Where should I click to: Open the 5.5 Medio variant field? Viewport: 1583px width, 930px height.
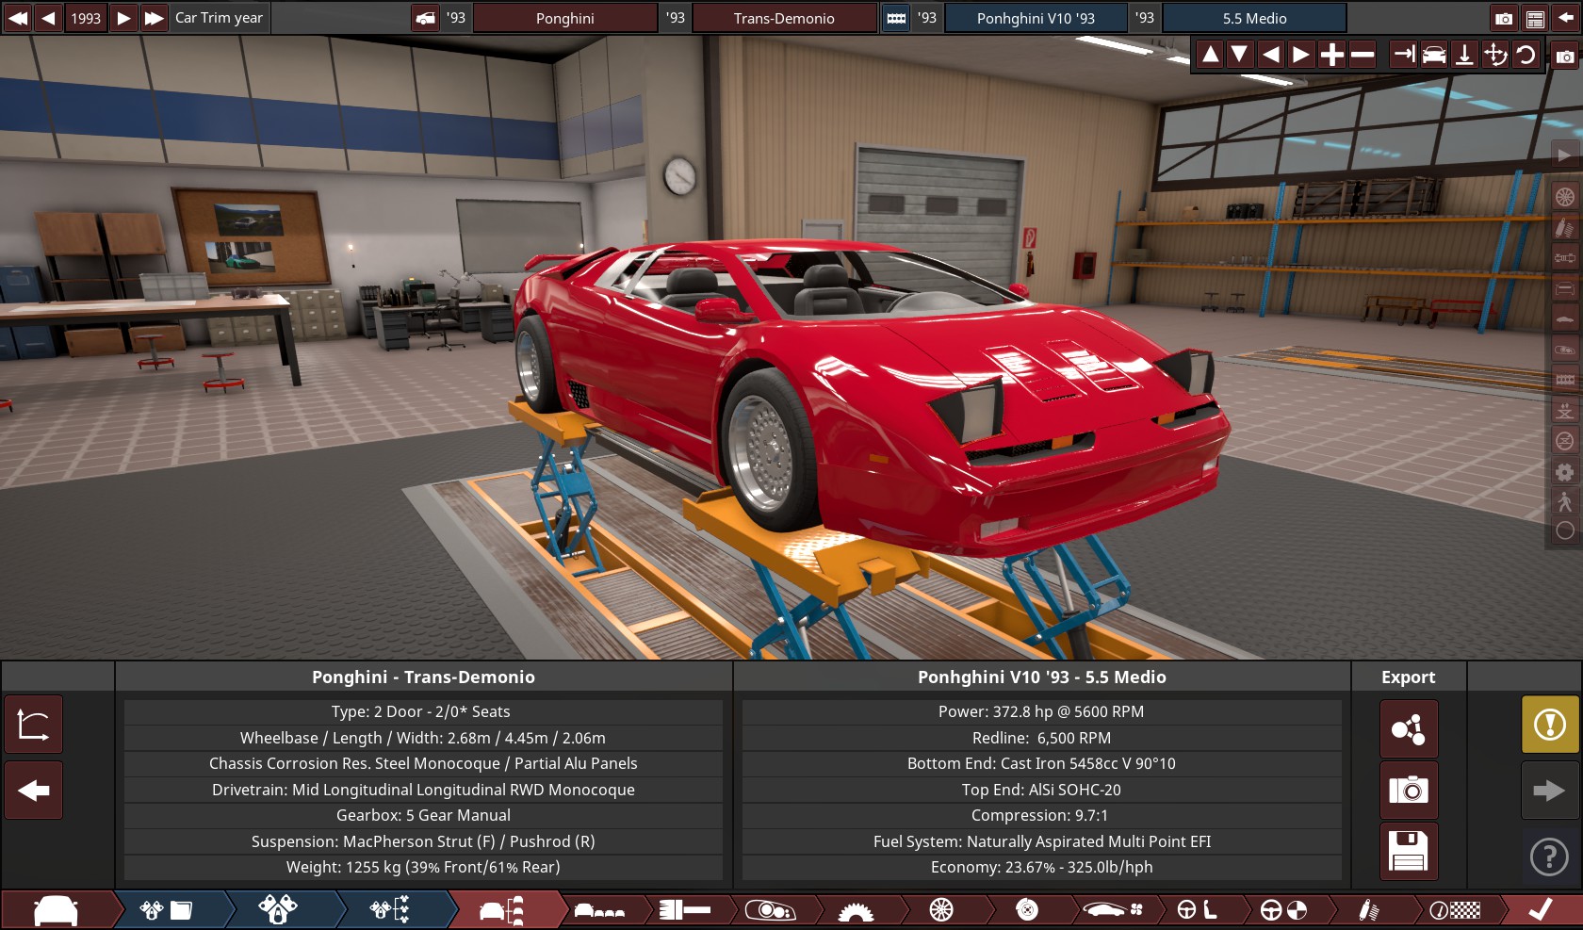1254,18
